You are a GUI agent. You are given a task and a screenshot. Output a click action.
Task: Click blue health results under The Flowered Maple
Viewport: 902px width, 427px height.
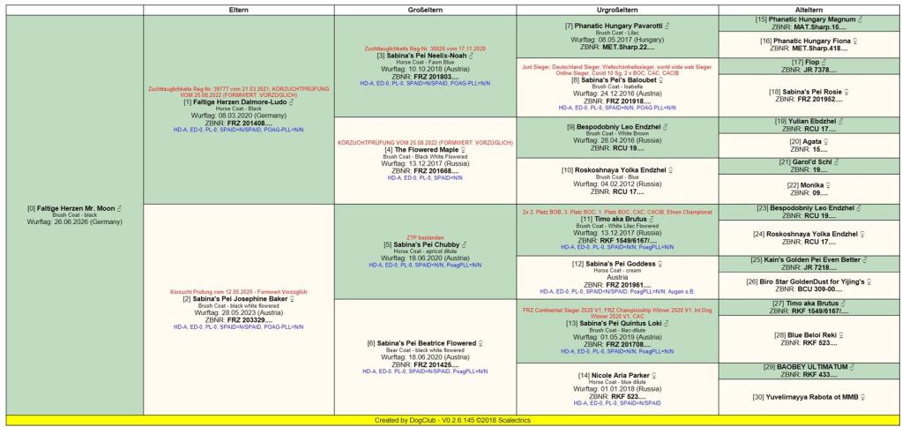tap(425, 178)
